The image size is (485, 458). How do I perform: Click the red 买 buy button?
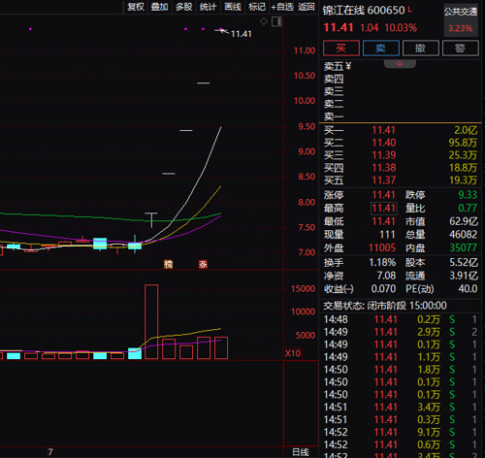coord(341,49)
